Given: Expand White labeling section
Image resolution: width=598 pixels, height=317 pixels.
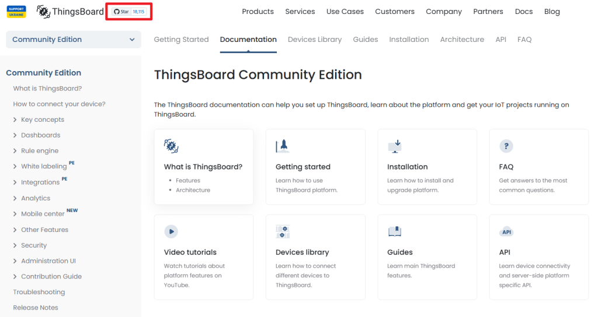Looking at the screenshot, I should (15, 166).
